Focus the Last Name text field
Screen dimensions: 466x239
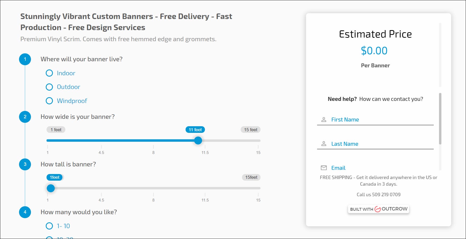381,144
